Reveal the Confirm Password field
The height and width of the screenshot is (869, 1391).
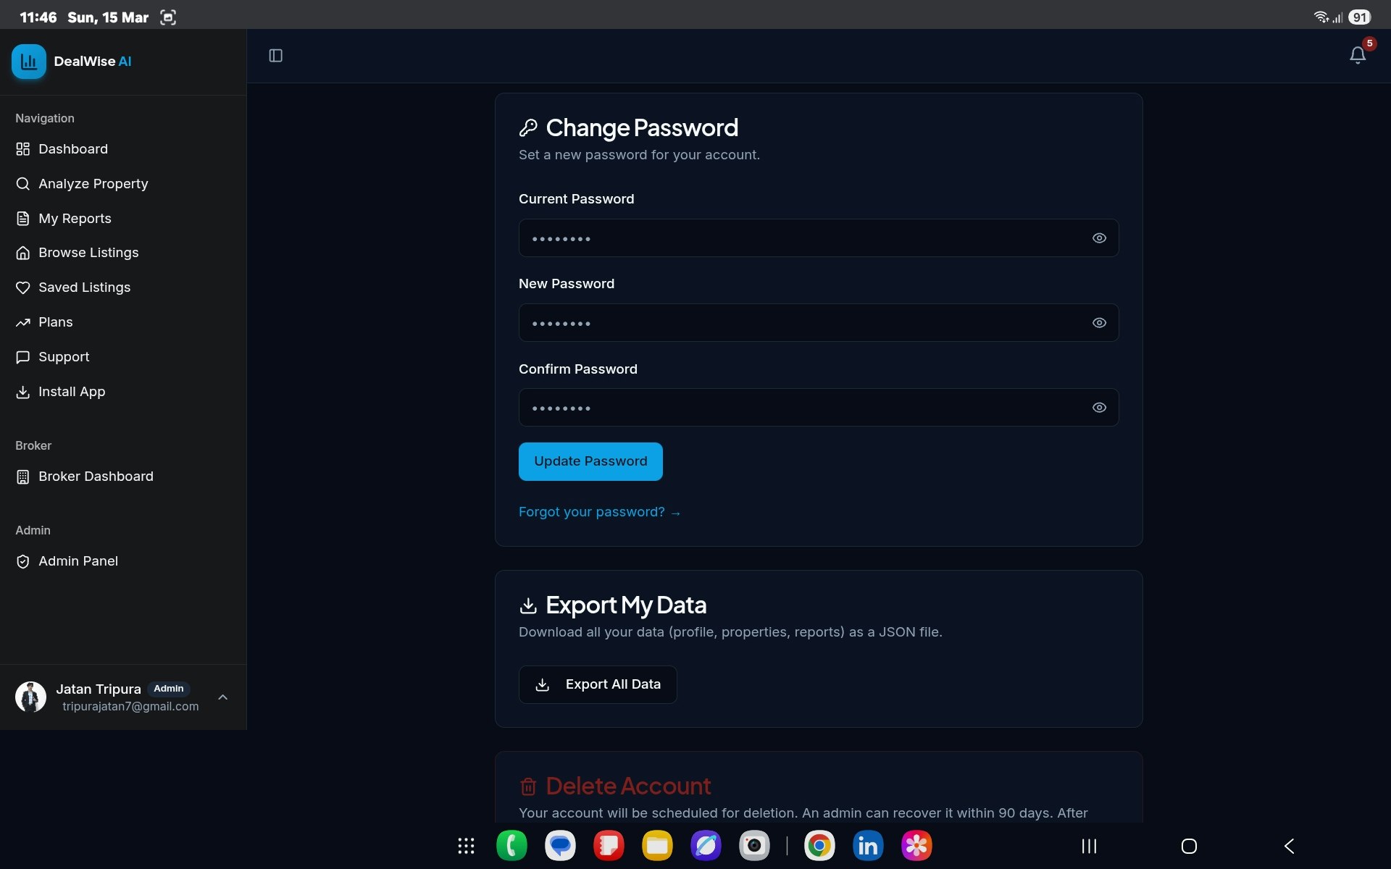coord(1099,407)
